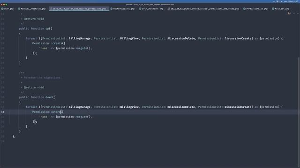Click '@return void' in the down() docblock
The width and height of the screenshot is (300, 168).
click(x=34, y=87)
